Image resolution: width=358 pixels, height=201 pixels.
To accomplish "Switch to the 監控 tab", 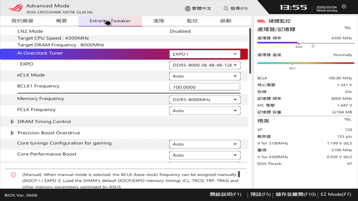I will [192, 21].
